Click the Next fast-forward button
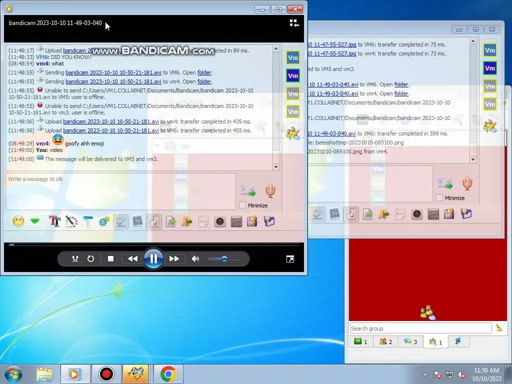 (x=174, y=259)
